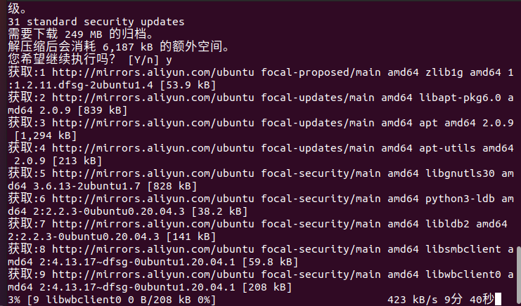Click the mirrors.aliyun.com URL on the 获取:5 line
Screen dimensions: 521x306
click(153, 173)
